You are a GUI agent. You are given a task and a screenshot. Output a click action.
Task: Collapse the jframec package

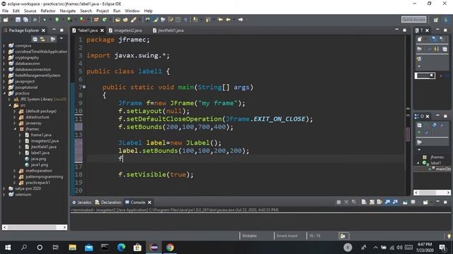click(x=15, y=129)
